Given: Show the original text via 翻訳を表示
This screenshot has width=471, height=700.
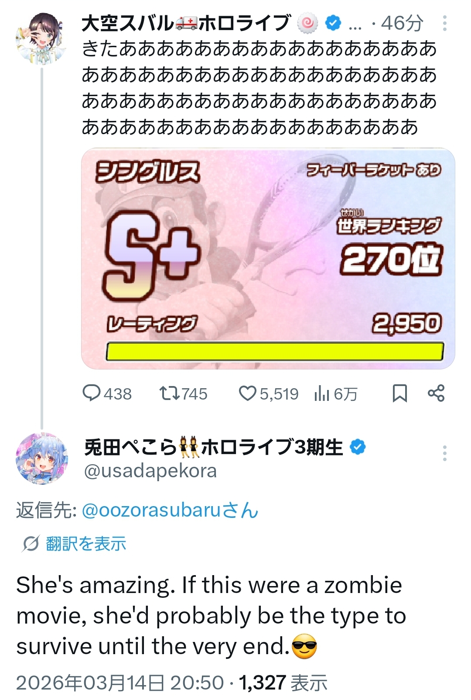Looking at the screenshot, I should click(86, 544).
